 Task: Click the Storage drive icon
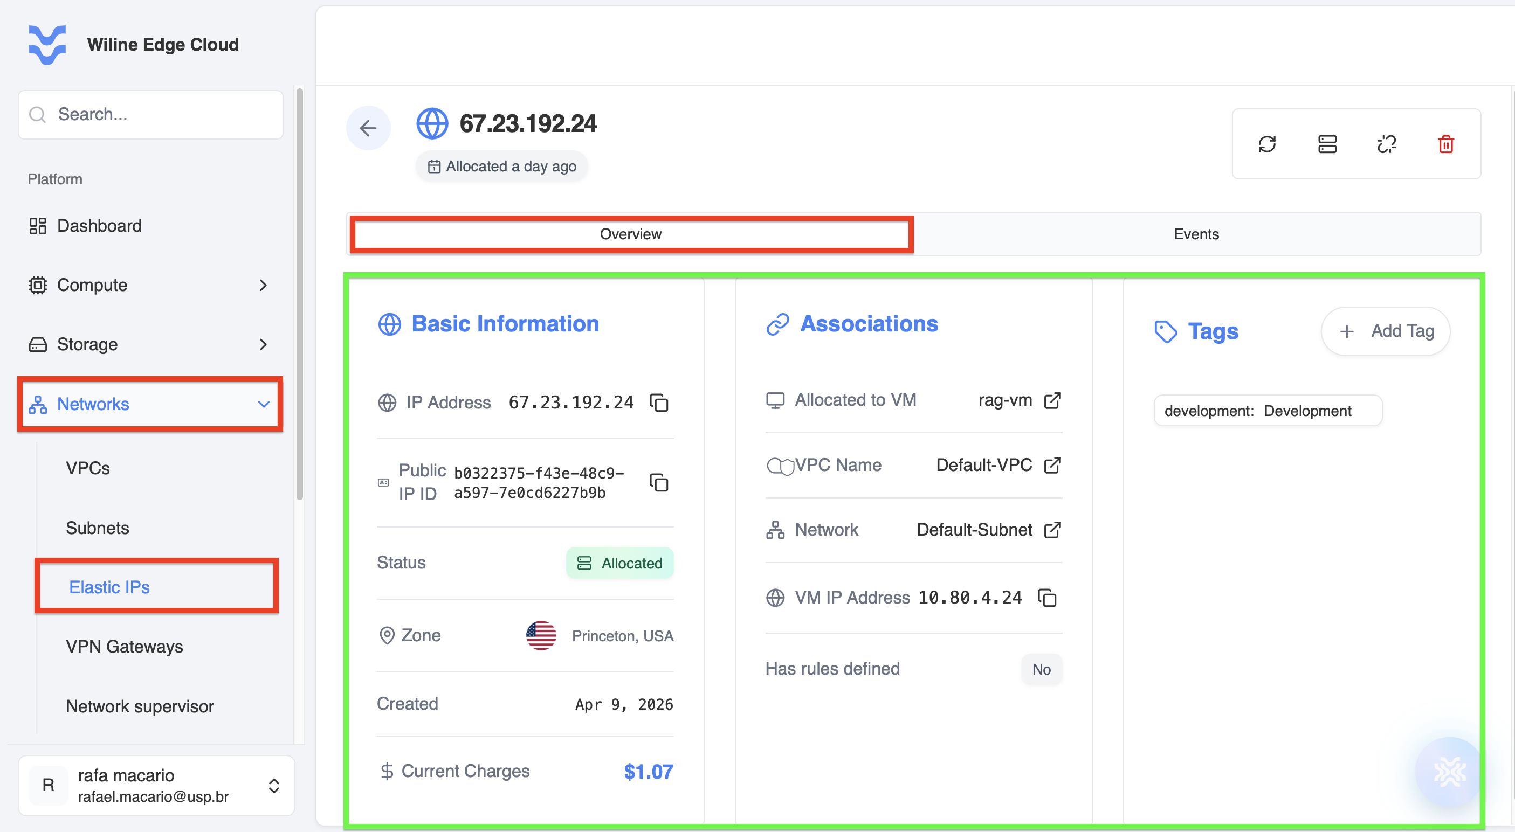point(38,344)
